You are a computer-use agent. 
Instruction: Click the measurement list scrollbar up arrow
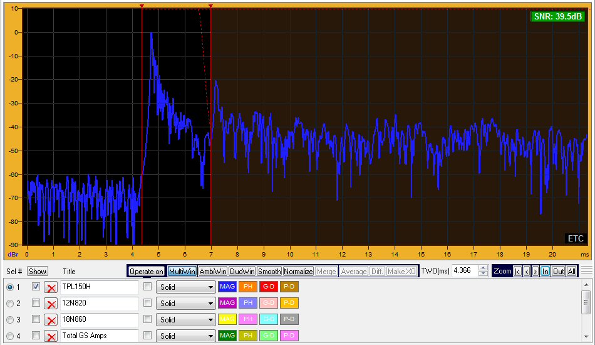[586, 285]
